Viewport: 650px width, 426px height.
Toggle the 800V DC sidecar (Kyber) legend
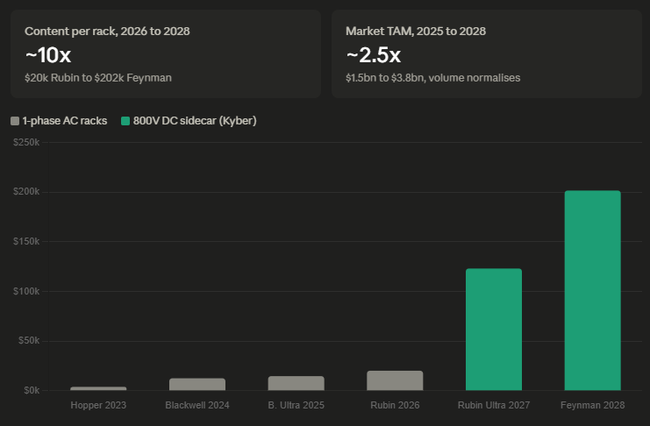[x=189, y=121]
